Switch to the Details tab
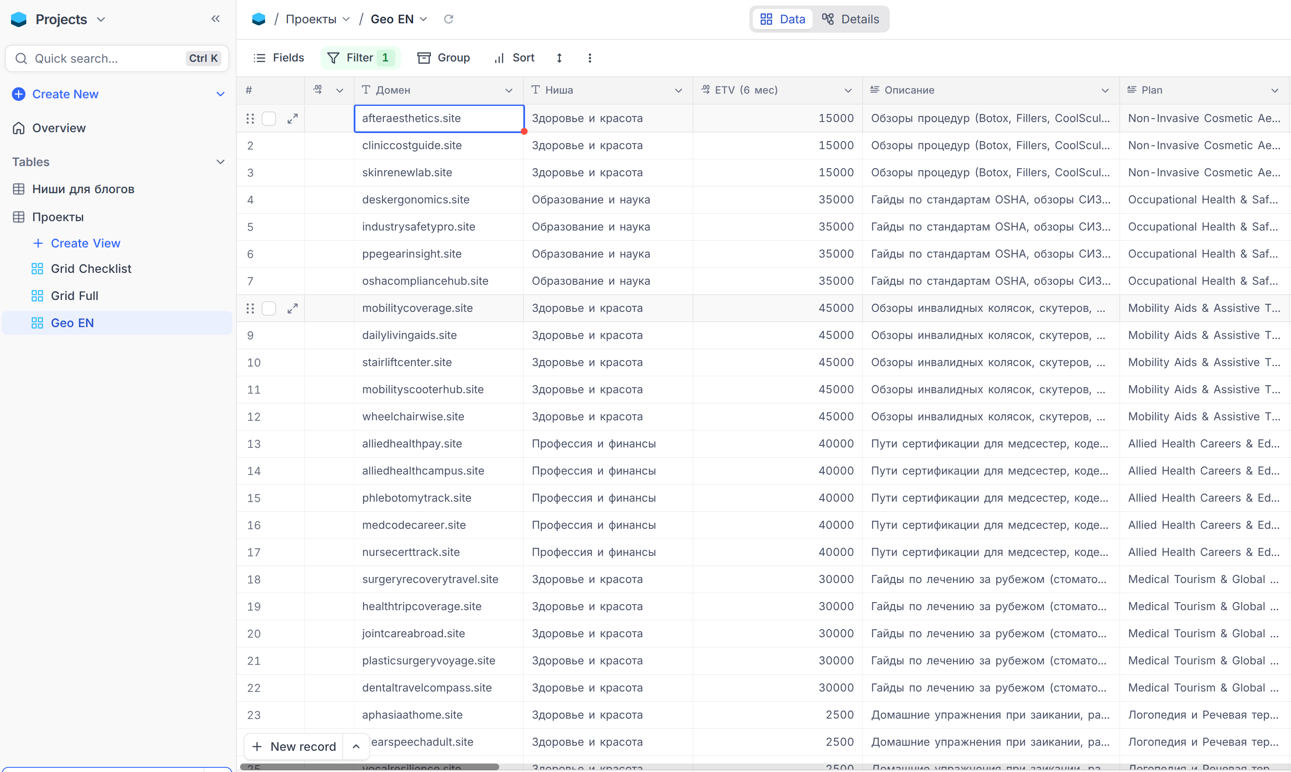This screenshot has height=772, width=1291. (851, 19)
